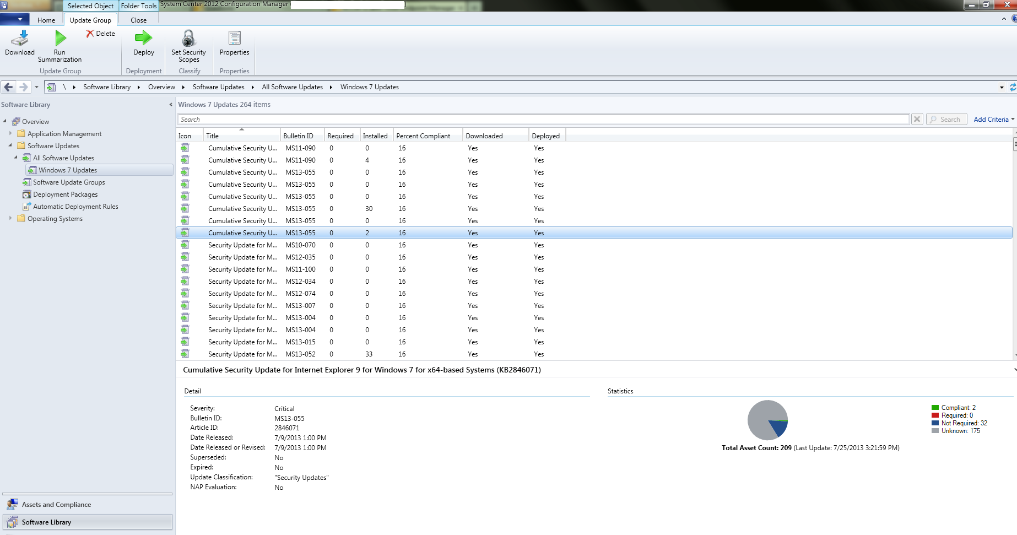Select the Delete icon

(x=90, y=34)
